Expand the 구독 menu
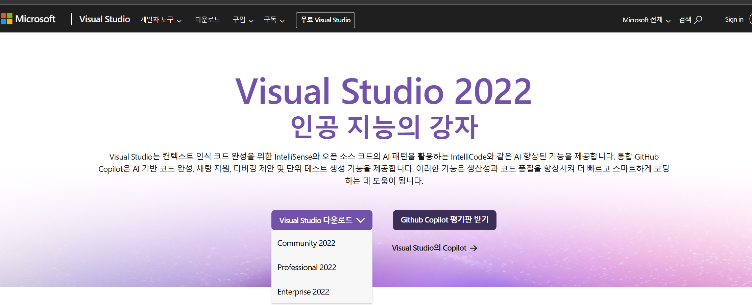Image resolution: width=752 pixels, height=305 pixels. coord(274,20)
